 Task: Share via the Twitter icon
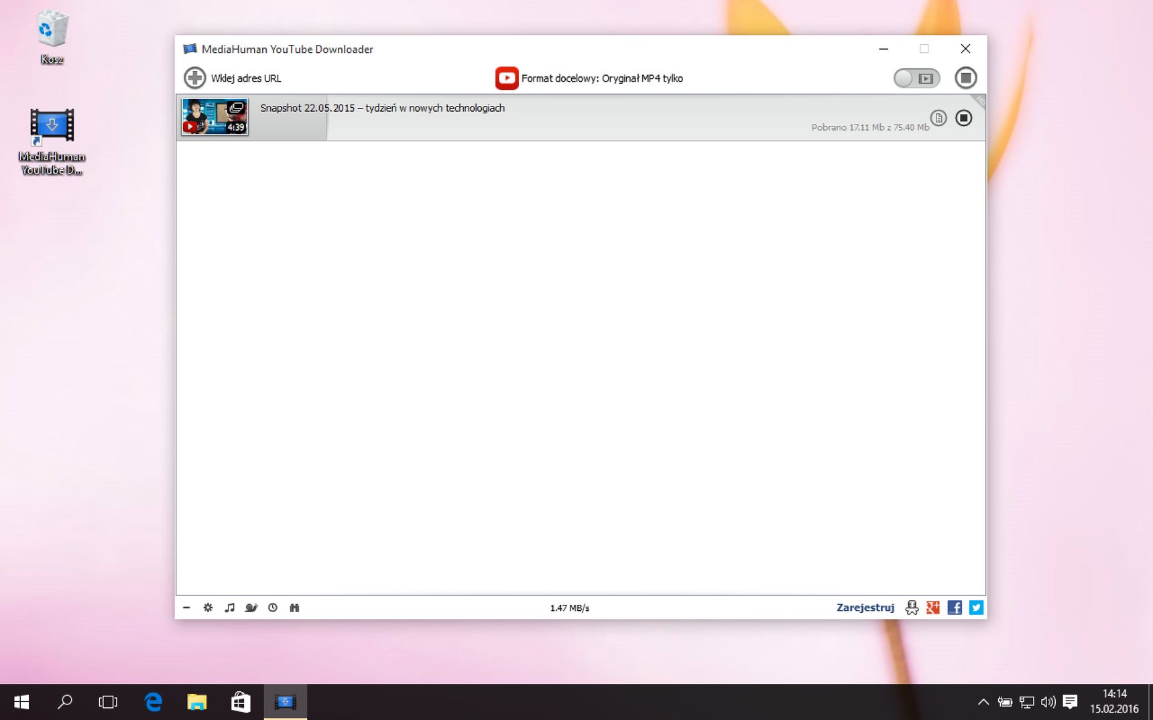[x=976, y=607]
